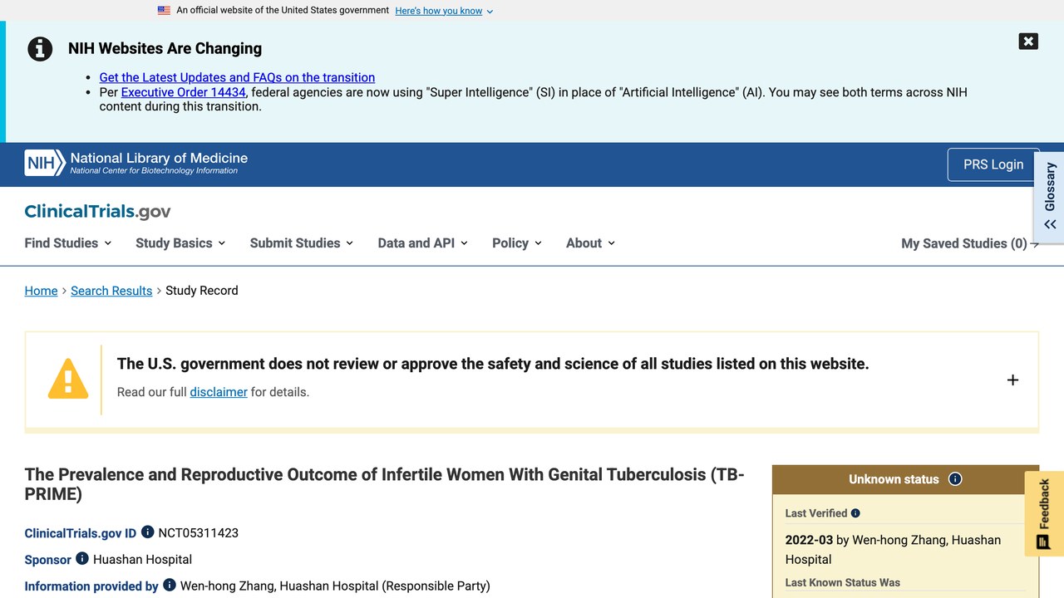Open My Saved Studies

[970, 243]
